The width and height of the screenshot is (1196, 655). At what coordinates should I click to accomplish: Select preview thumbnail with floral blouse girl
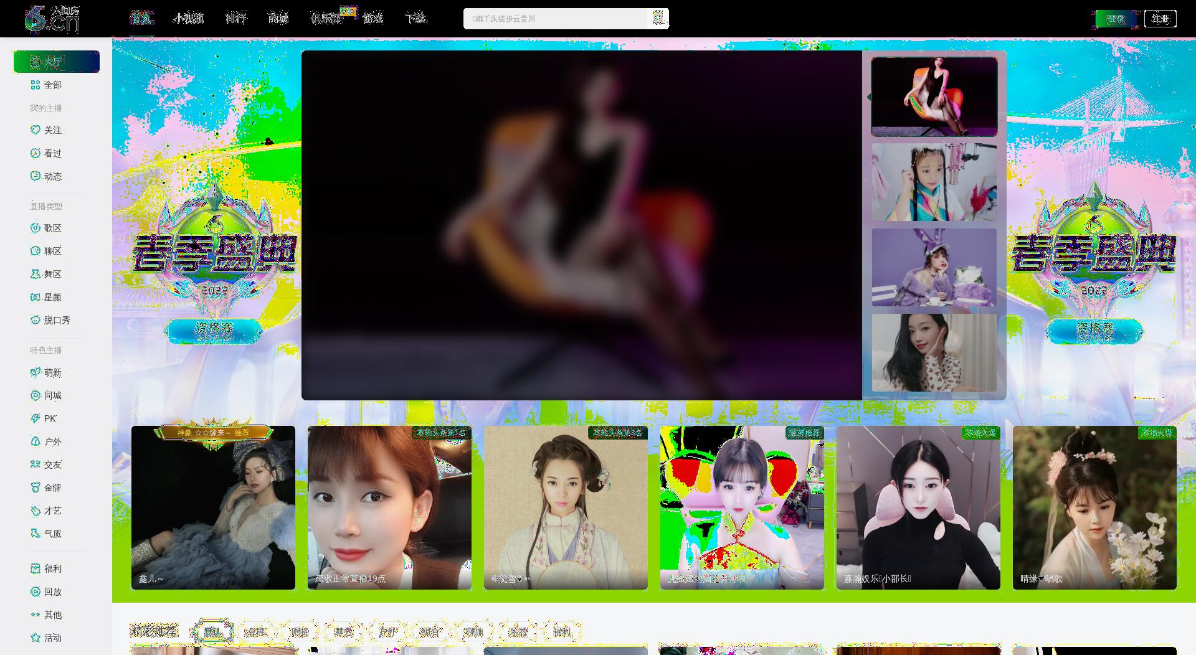tap(934, 352)
